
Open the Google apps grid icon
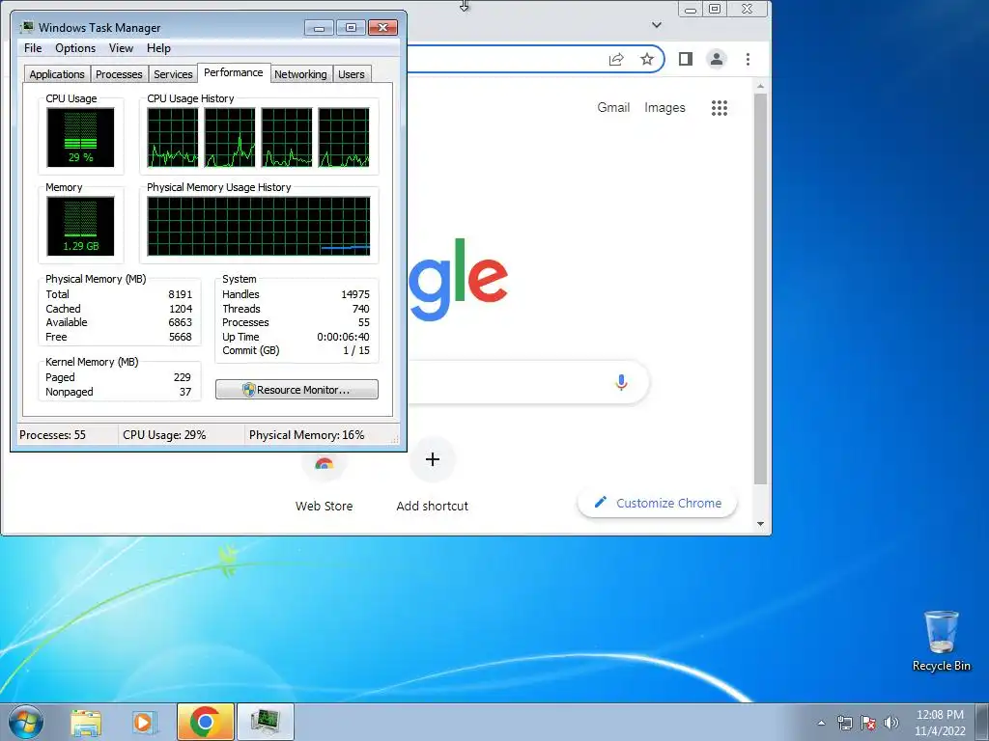719,108
